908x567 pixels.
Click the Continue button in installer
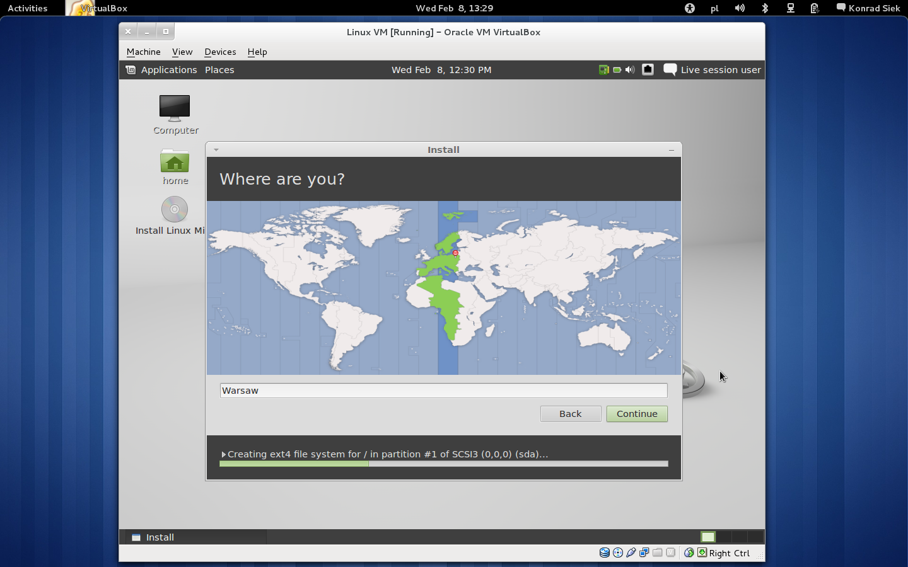click(x=637, y=414)
